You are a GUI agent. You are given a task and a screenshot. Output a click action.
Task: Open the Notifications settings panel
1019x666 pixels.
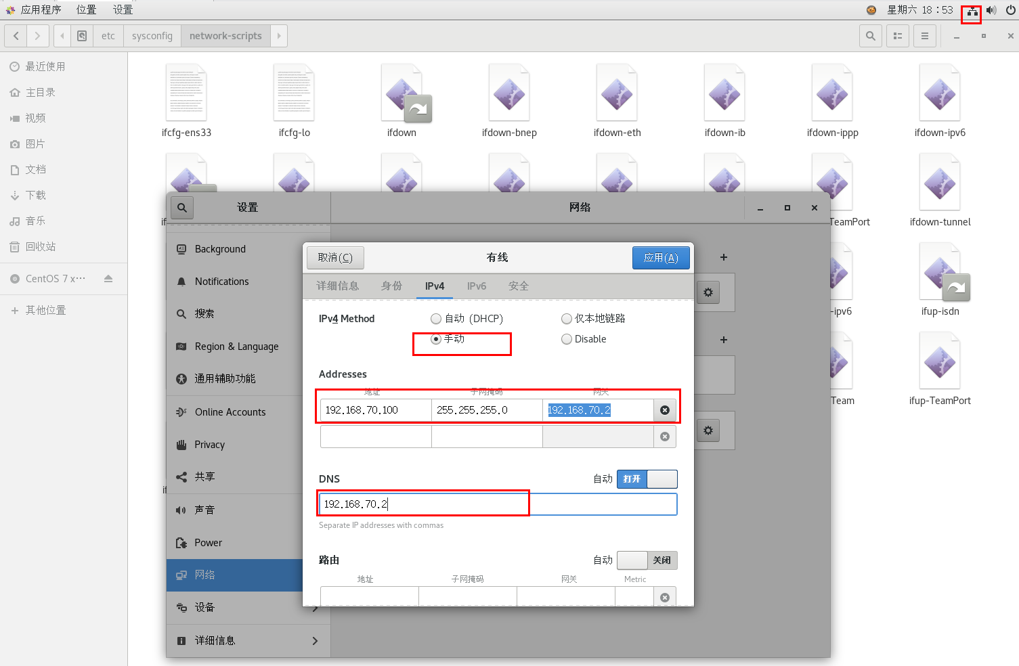(235, 282)
